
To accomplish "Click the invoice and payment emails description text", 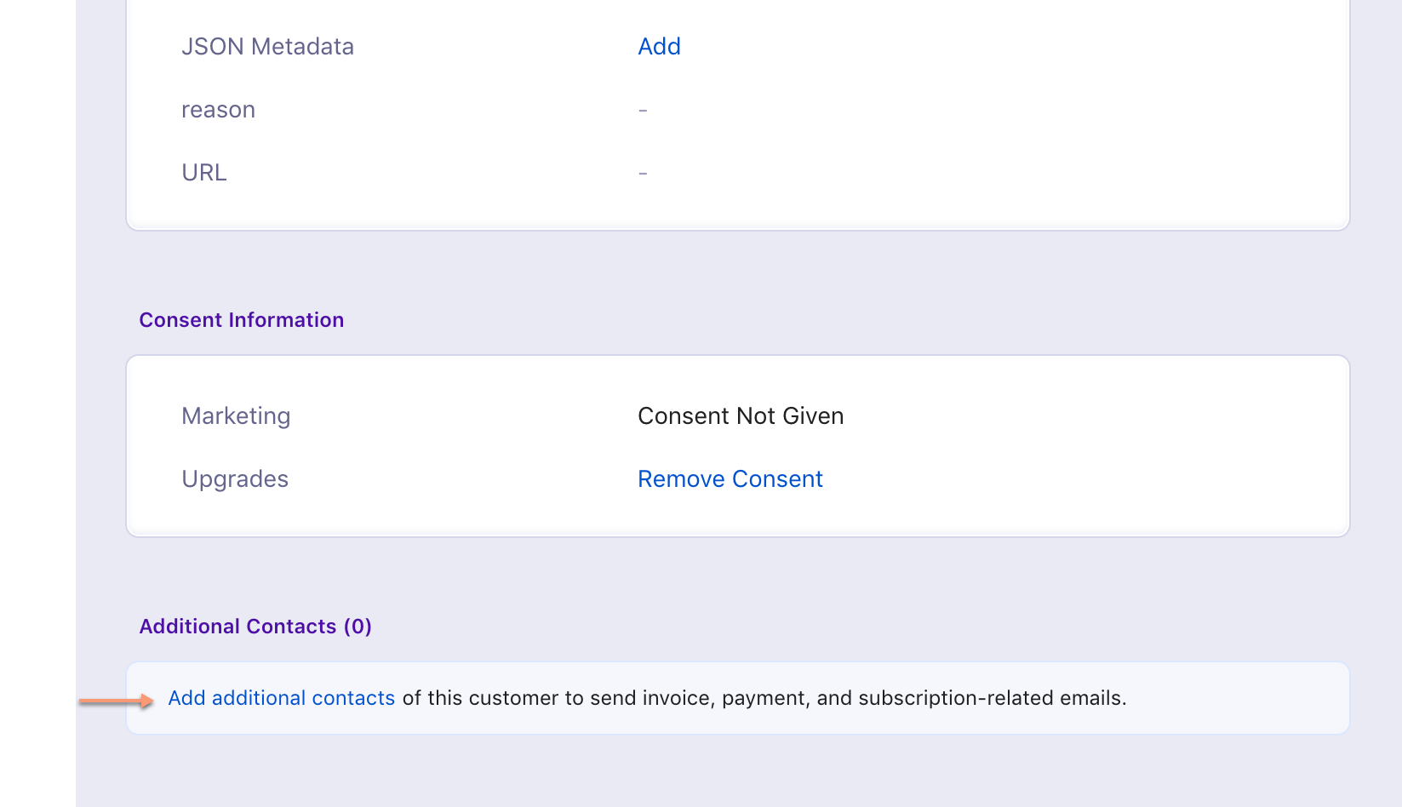I will 764,698.
